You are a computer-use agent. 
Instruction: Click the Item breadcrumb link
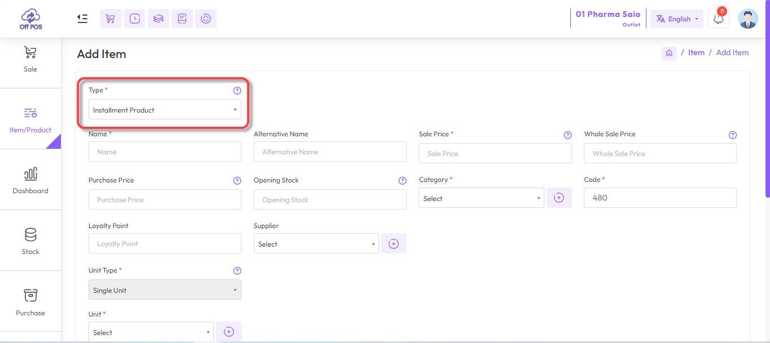[696, 52]
